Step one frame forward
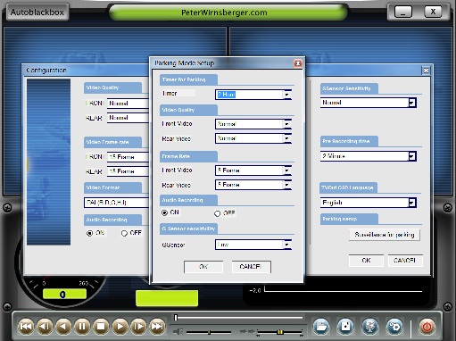This screenshot has width=456, height=341. (138, 327)
